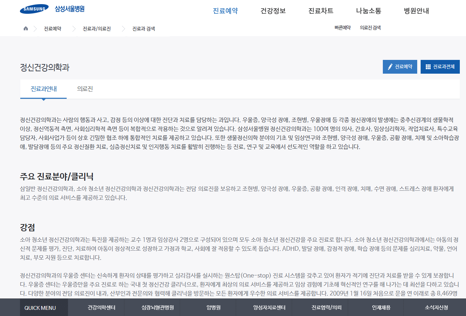Click the 빠른예약 link
The width and height of the screenshot is (466, 316).
coord(342,27)
